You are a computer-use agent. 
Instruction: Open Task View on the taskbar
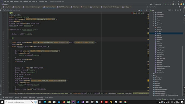[x=40, y=102]
